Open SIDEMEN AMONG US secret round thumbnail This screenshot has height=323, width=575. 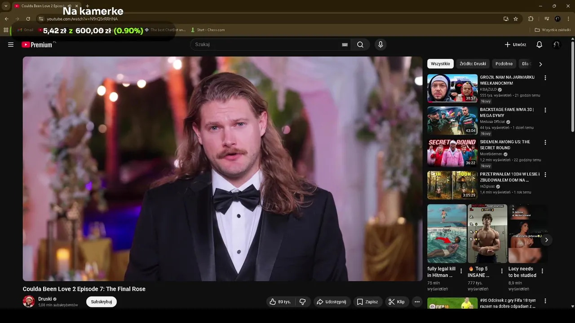tap(452, 153)
